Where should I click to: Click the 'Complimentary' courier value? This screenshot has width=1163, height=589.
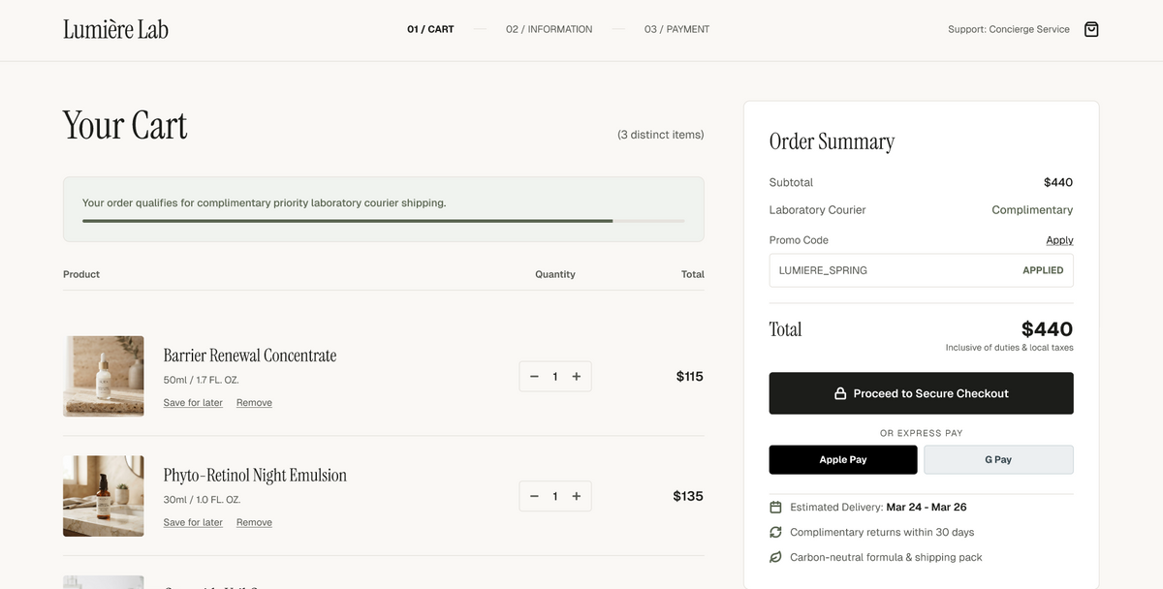(x=1032, y=210)
